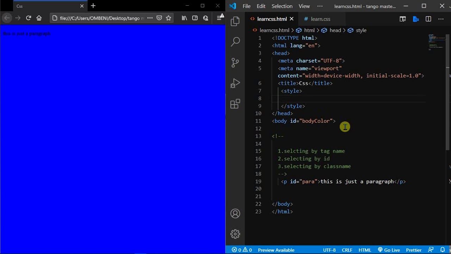Image resolution: width=451 pixels, height=254 pixels.
Task: Close the Css browser tab
Action: tap(82, 6)
